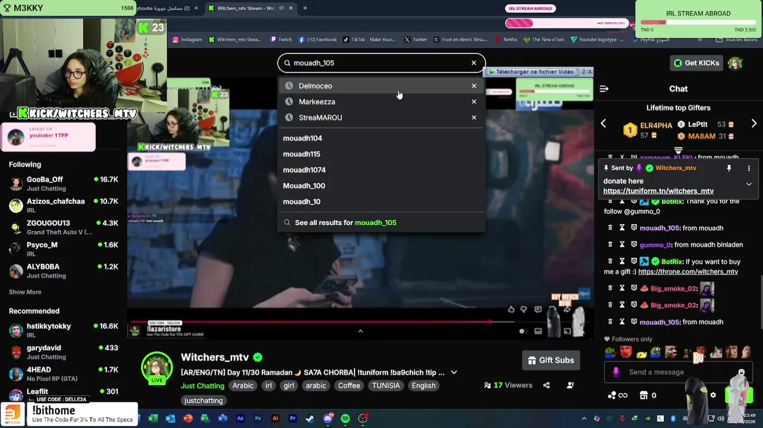
Task: Select the English stream tag
Action: 423,385
